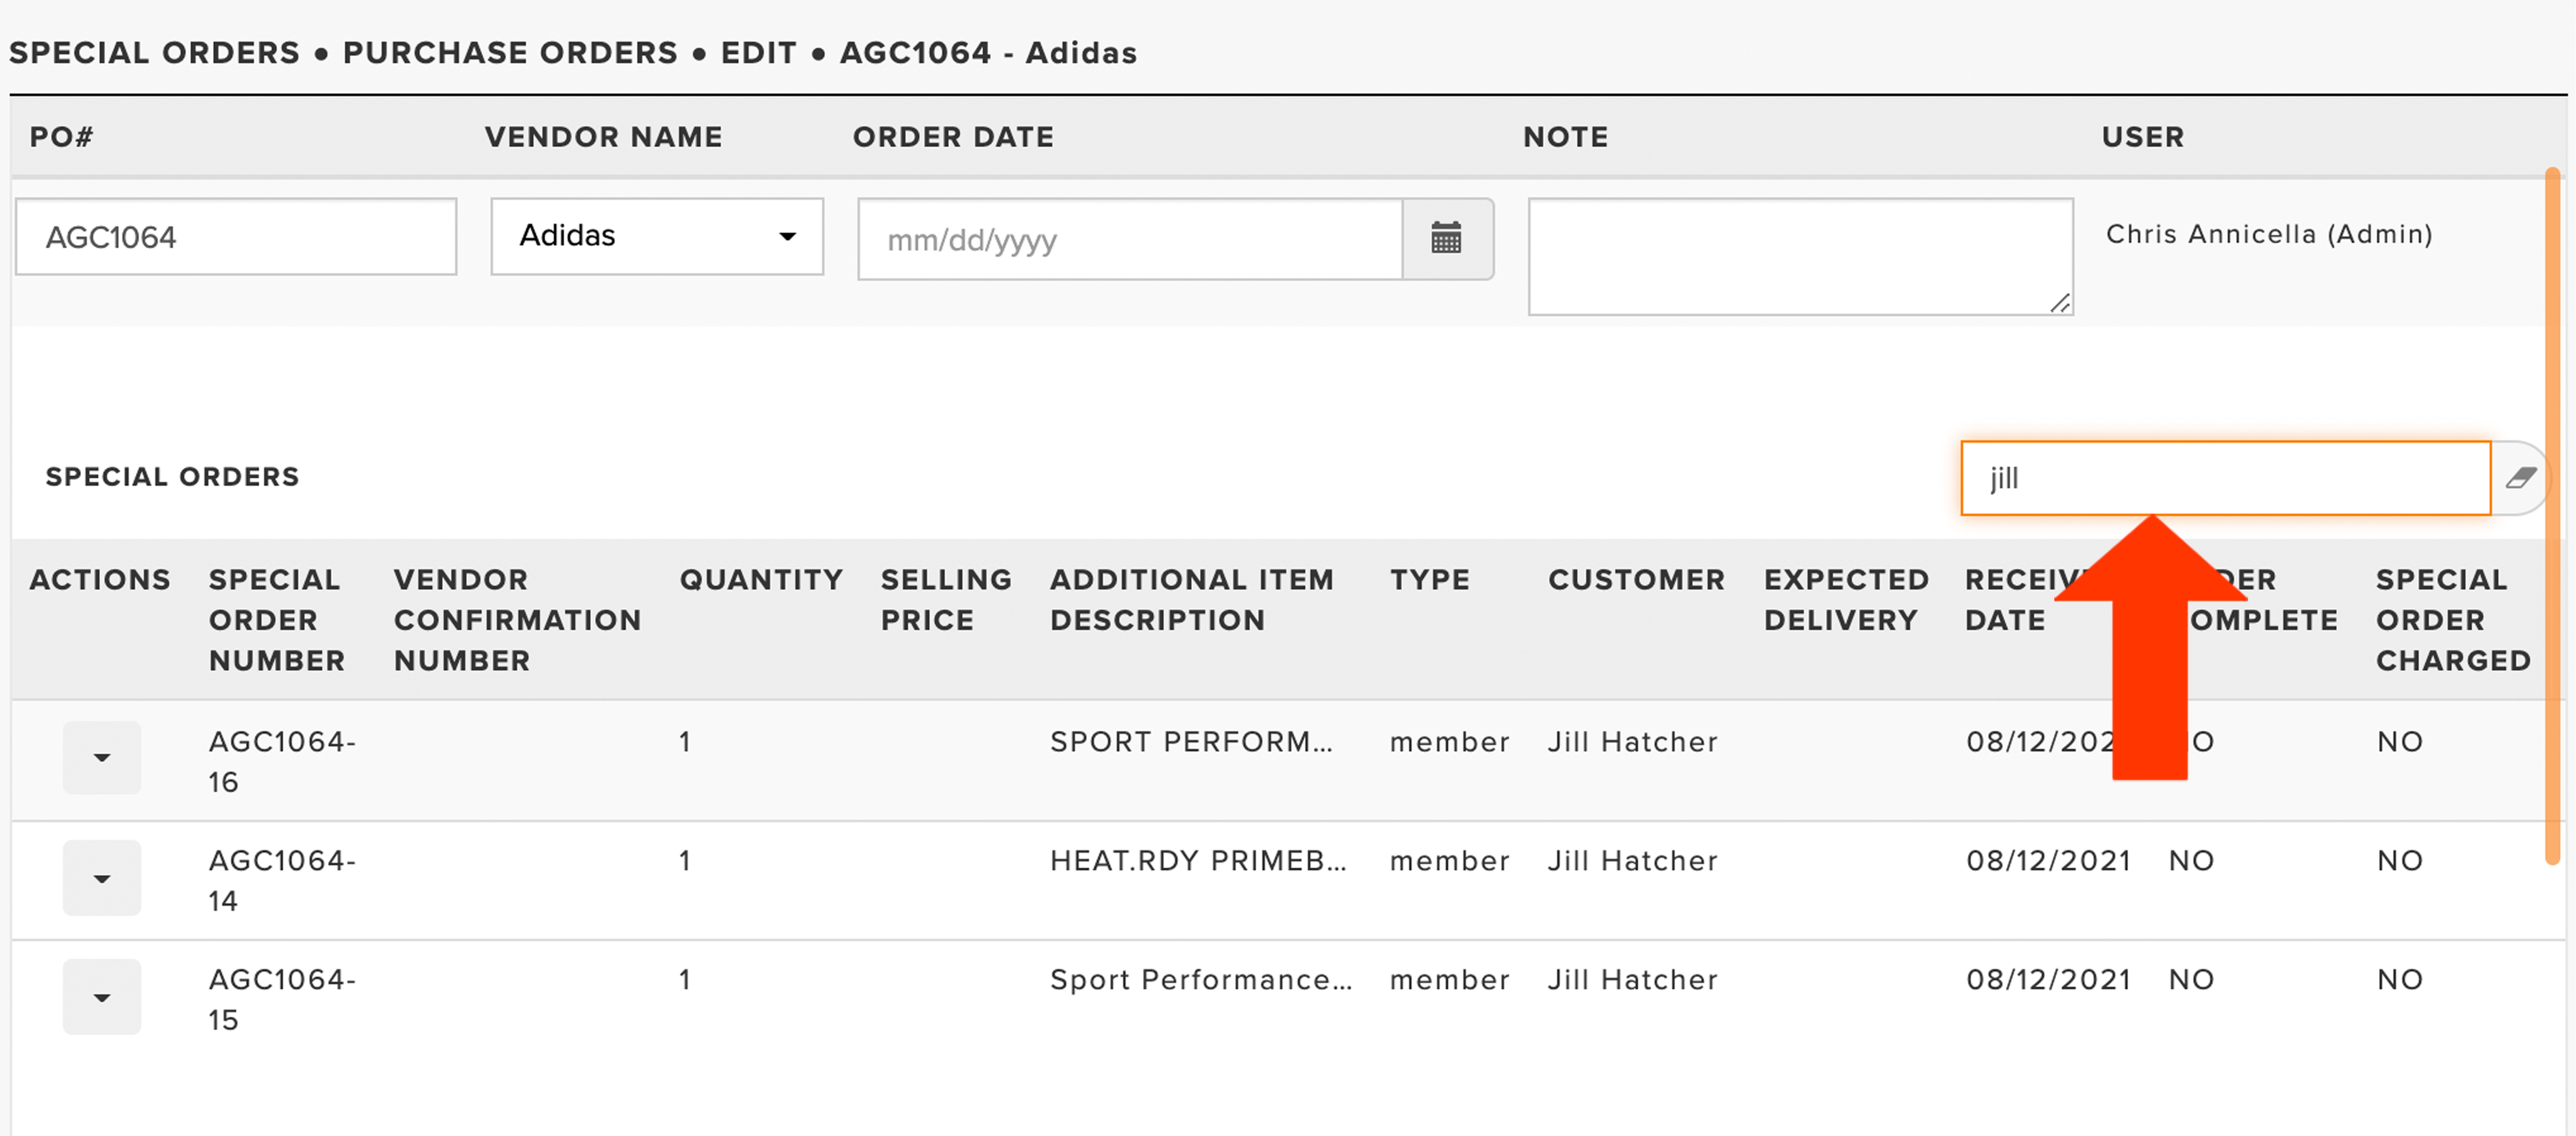Click Jill Hatcher in the AGC1064-16 row
Viewport: 2576px width, 1136px height.
(1633, 742)
